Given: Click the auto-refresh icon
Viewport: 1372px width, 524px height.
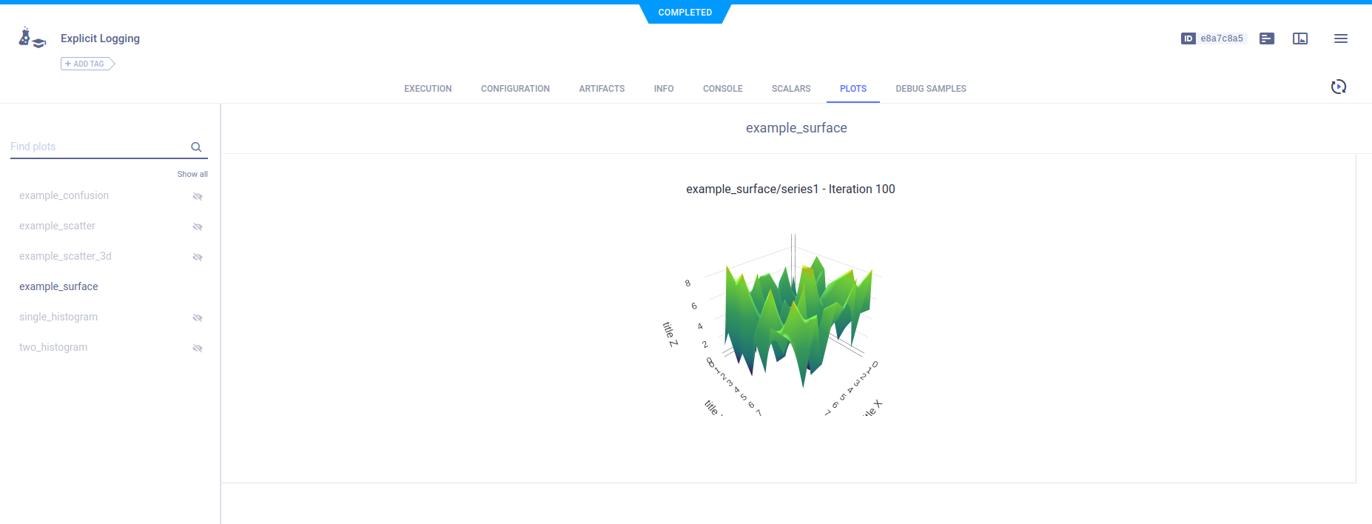Looking at the screenshot, I should (x=1338, y=87).
